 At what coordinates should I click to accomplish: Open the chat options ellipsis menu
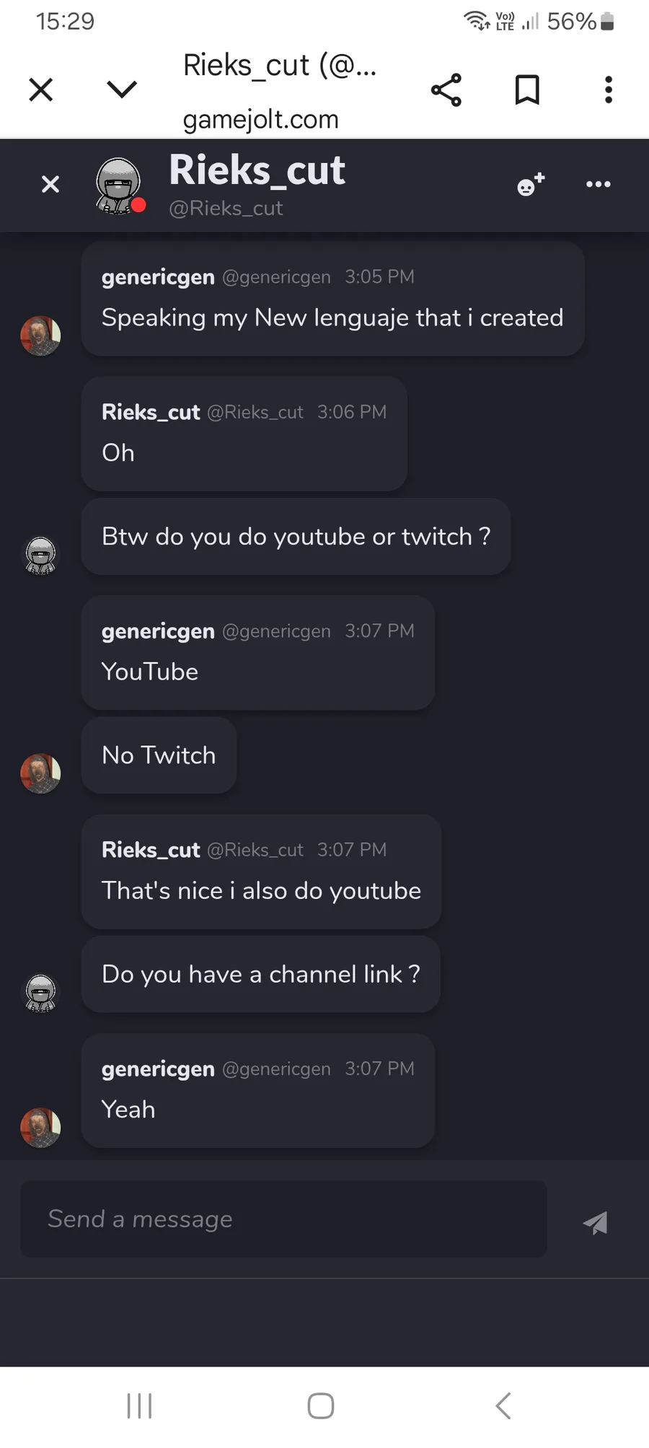598,185
